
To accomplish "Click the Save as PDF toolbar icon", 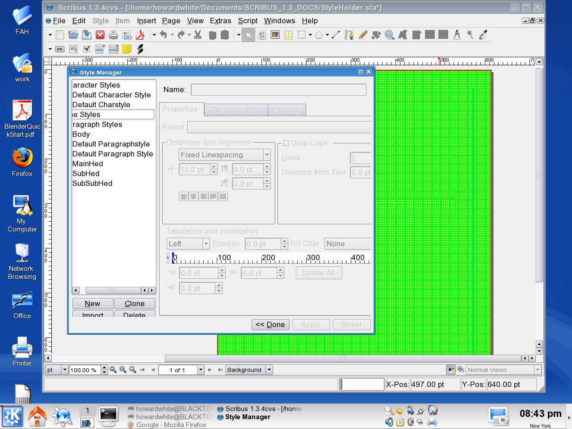I will coord(140,35).
